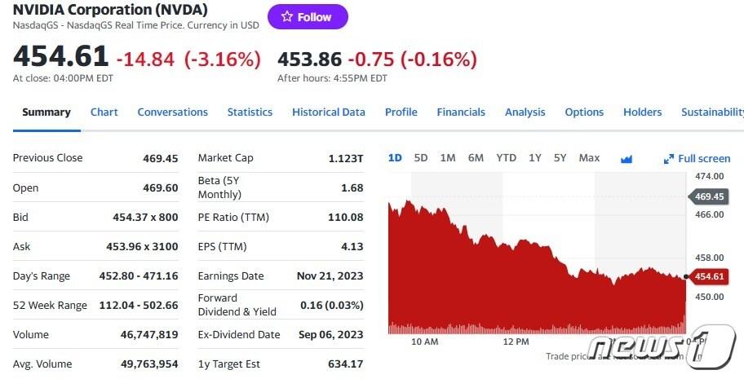The width and height of the screenshot is (744, 379).
Task: Switch chart to 6M range
Action: pos(476,158)
